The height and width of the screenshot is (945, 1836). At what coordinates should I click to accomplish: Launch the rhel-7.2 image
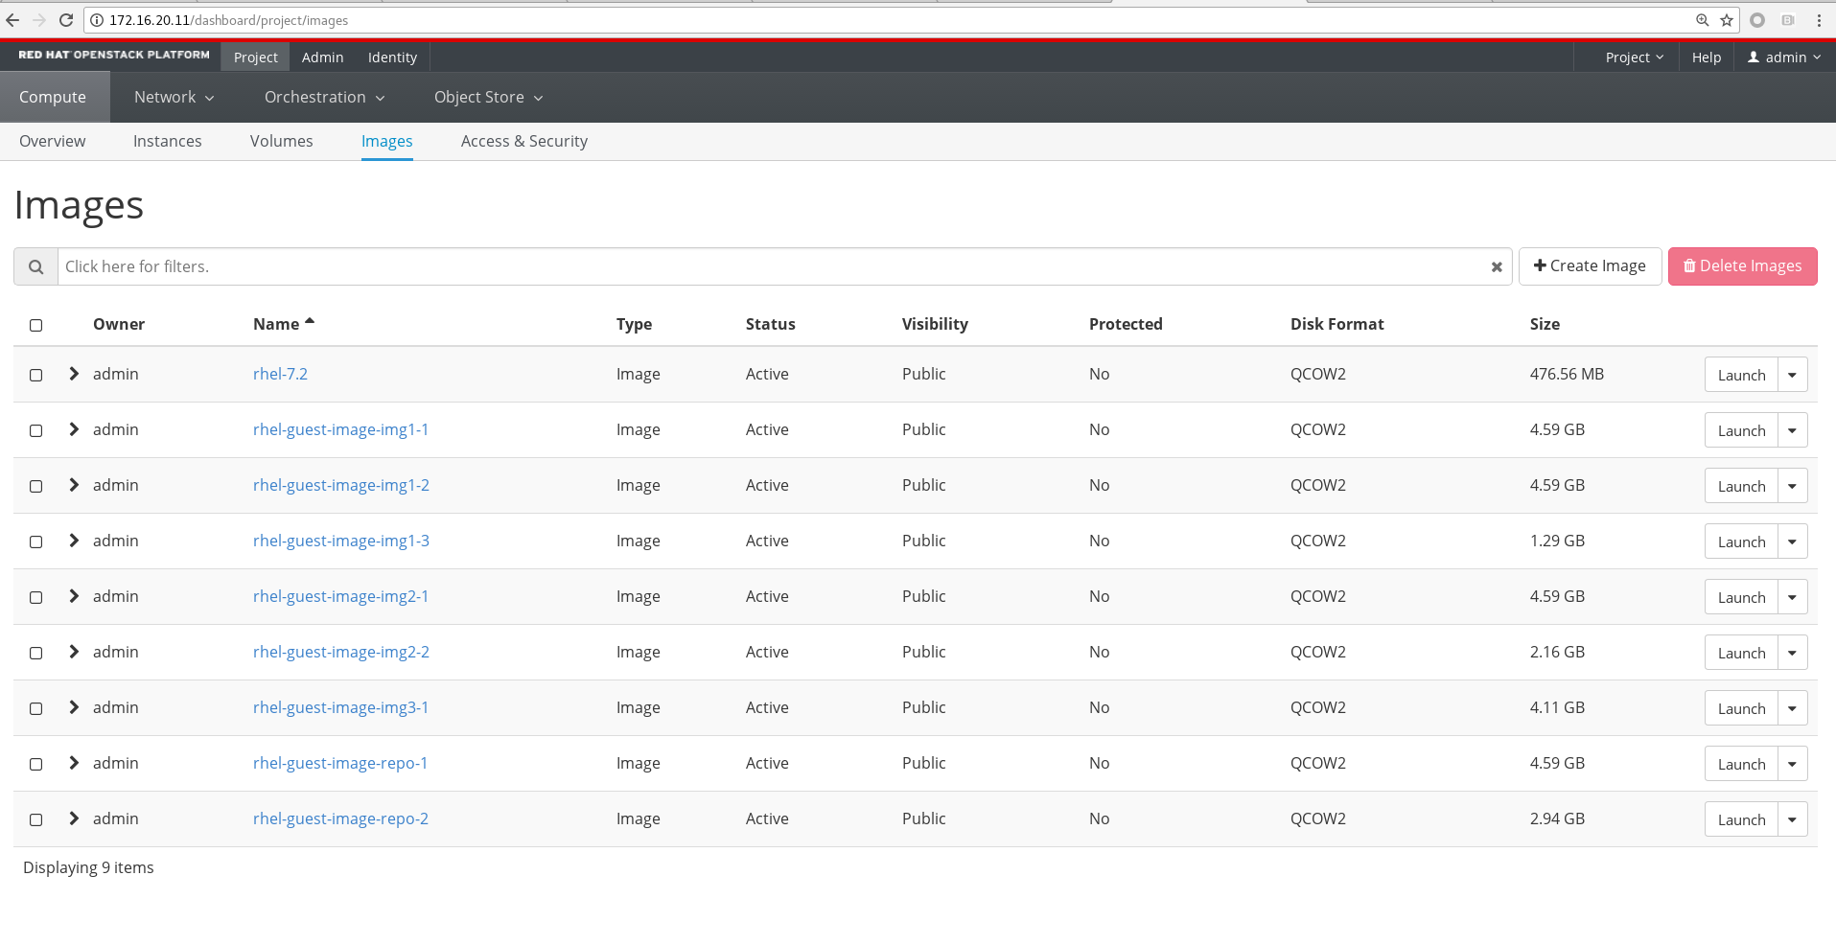pyautogui.click(x=1741, y=375)
